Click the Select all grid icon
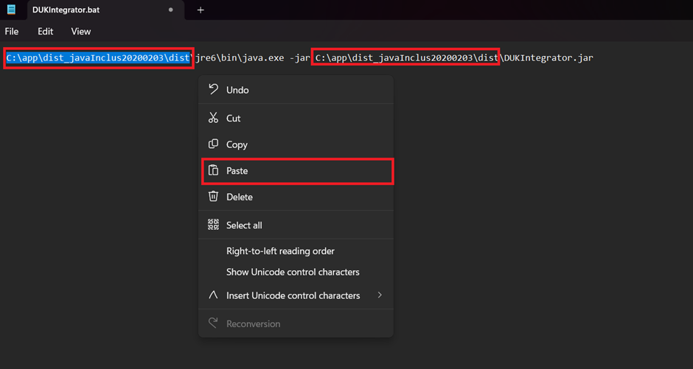693x369 pixels. [213, 225]
